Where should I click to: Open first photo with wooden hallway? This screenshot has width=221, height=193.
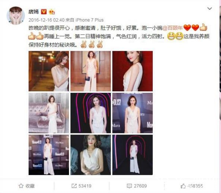coord(49,71)
